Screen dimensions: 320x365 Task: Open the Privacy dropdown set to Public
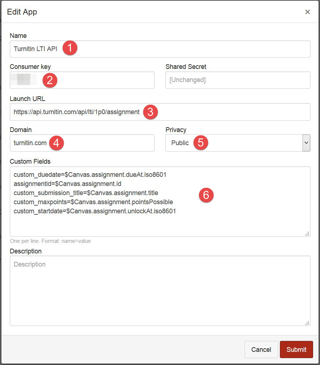coord(238,143)
